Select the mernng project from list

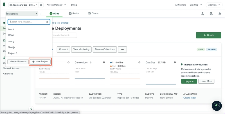pyautogui.click(x=11, y=41)
